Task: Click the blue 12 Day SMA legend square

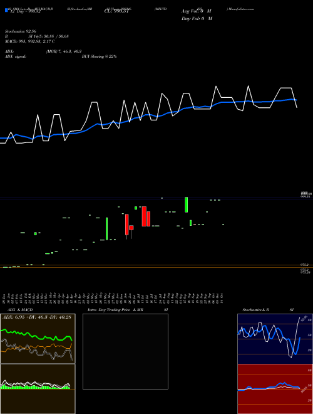Action: (6, 11)
